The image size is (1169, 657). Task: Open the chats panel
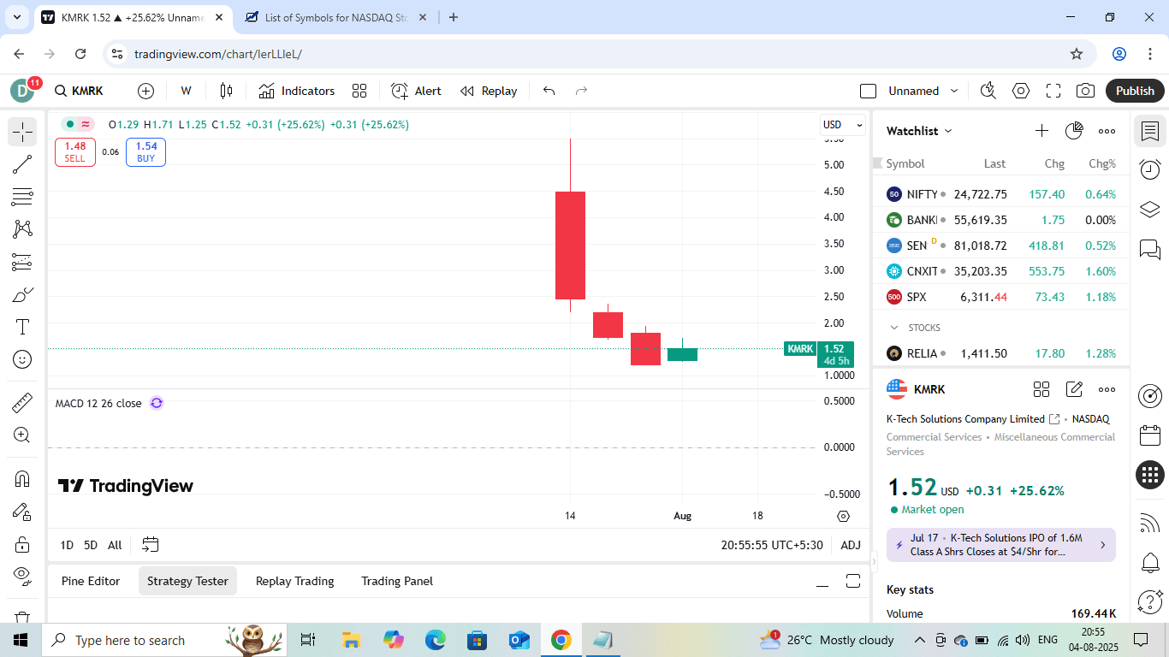pyautogui.click(x=1150, y=250)
